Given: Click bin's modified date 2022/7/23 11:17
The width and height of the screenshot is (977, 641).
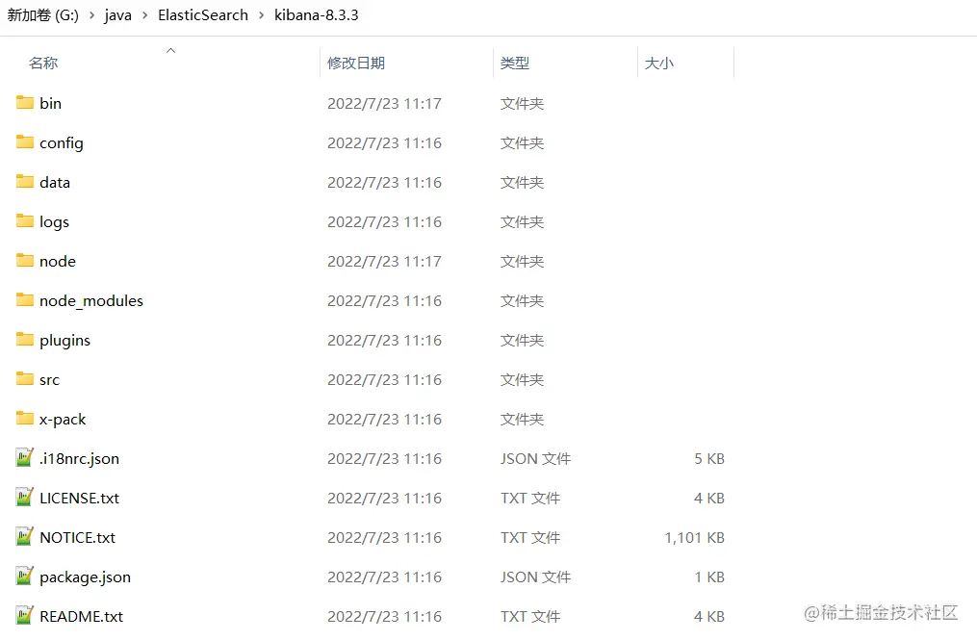Looking at the screenshot, I should pos(384,103).
